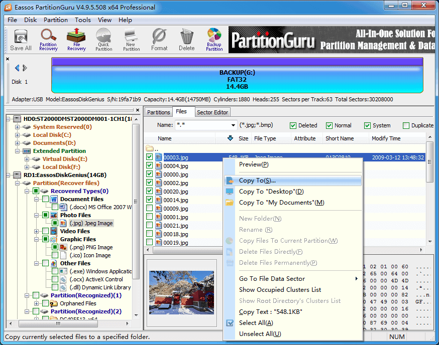Uncheck the 00003.jpg file checkbox

pos(150,157)
